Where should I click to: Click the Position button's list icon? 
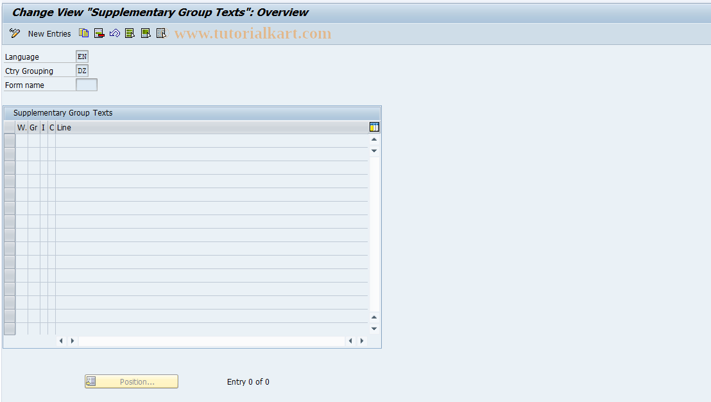91,381
